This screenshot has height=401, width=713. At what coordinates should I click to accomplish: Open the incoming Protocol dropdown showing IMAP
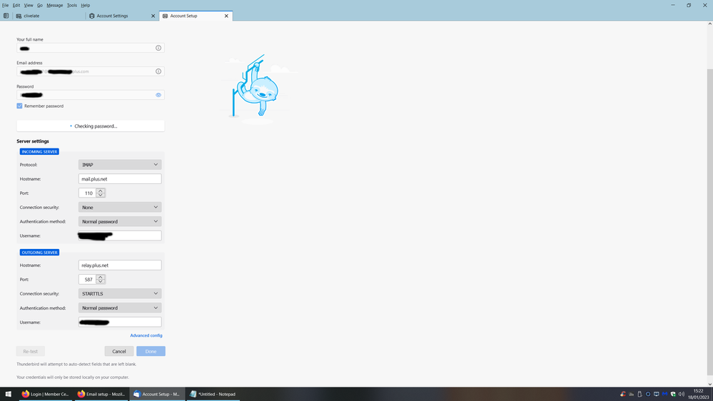point(120,165)
